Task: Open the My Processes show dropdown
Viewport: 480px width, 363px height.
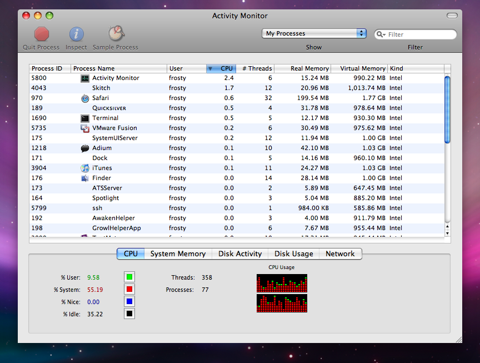Action: (x=314, y=33)
